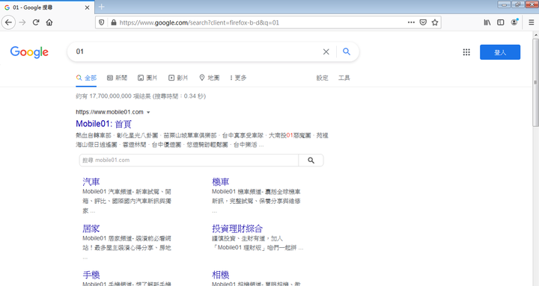Click the https://www.mobile01.com URL text
Screen dimensions: 539x286
coord(109,112)
